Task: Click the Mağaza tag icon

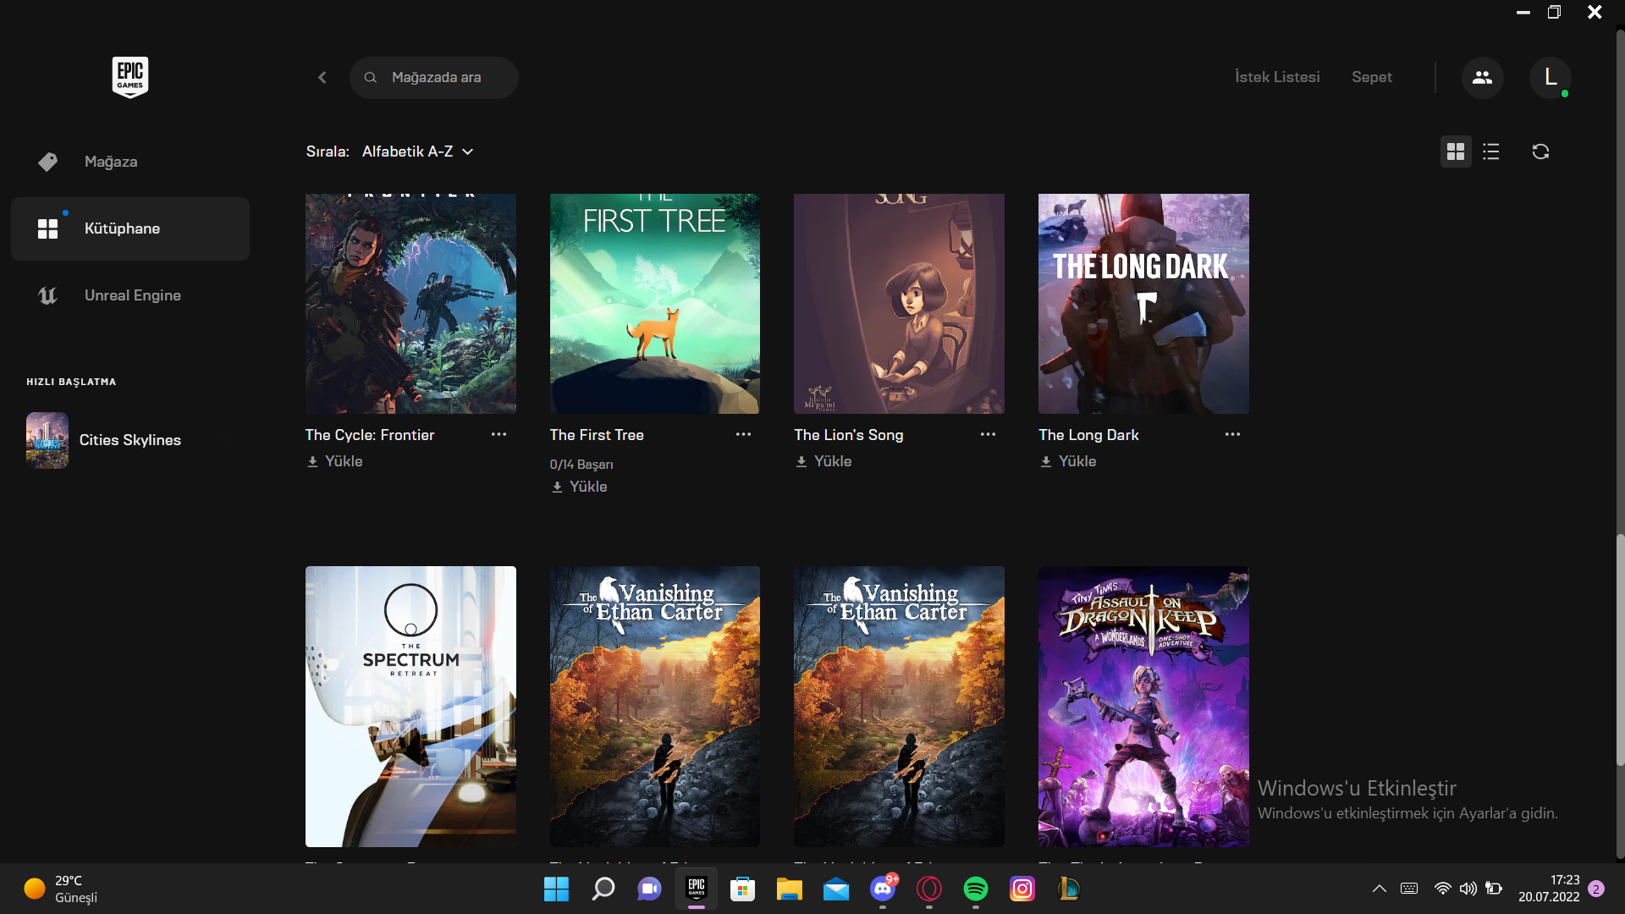Action: pyautogui.click(x=48, y=162)
